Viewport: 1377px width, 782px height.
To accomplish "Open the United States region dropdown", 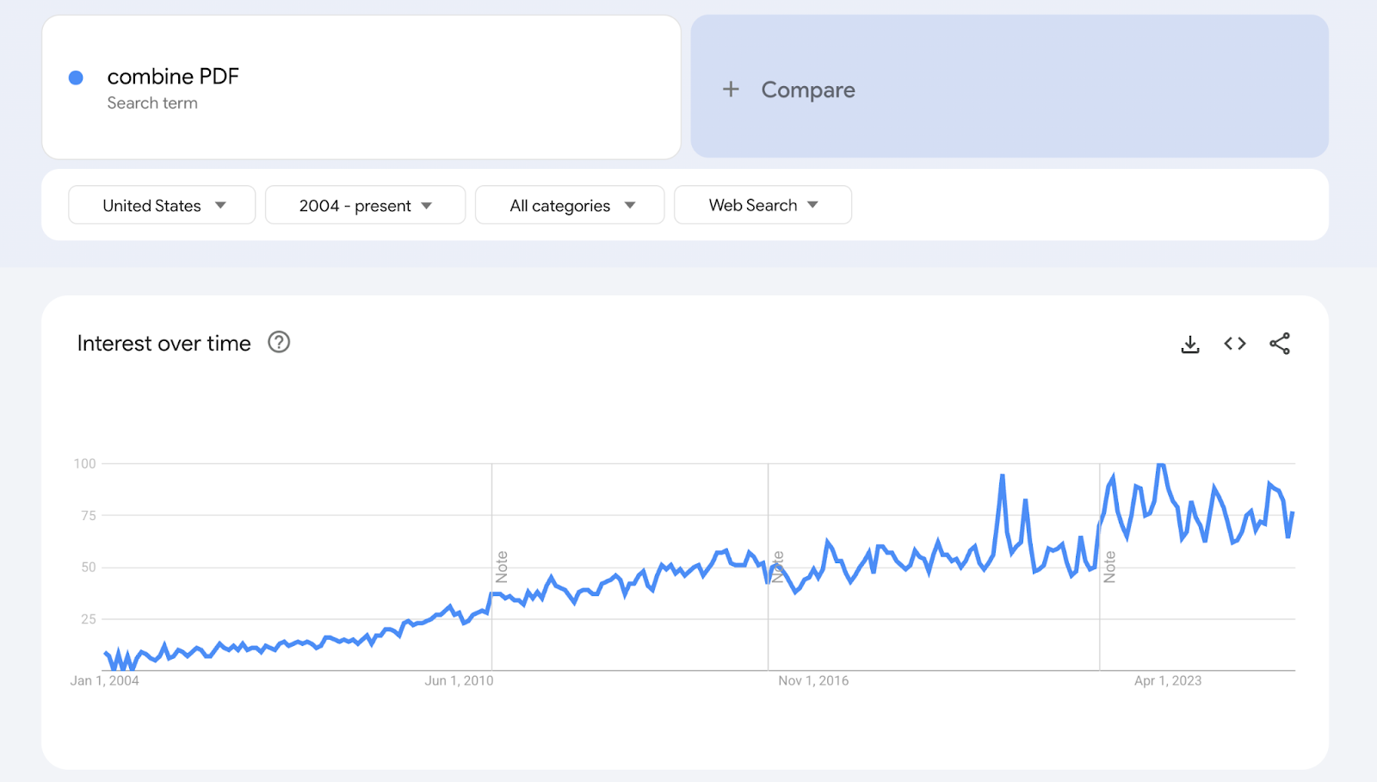I will pyautogui.click(x=162, y=206).
